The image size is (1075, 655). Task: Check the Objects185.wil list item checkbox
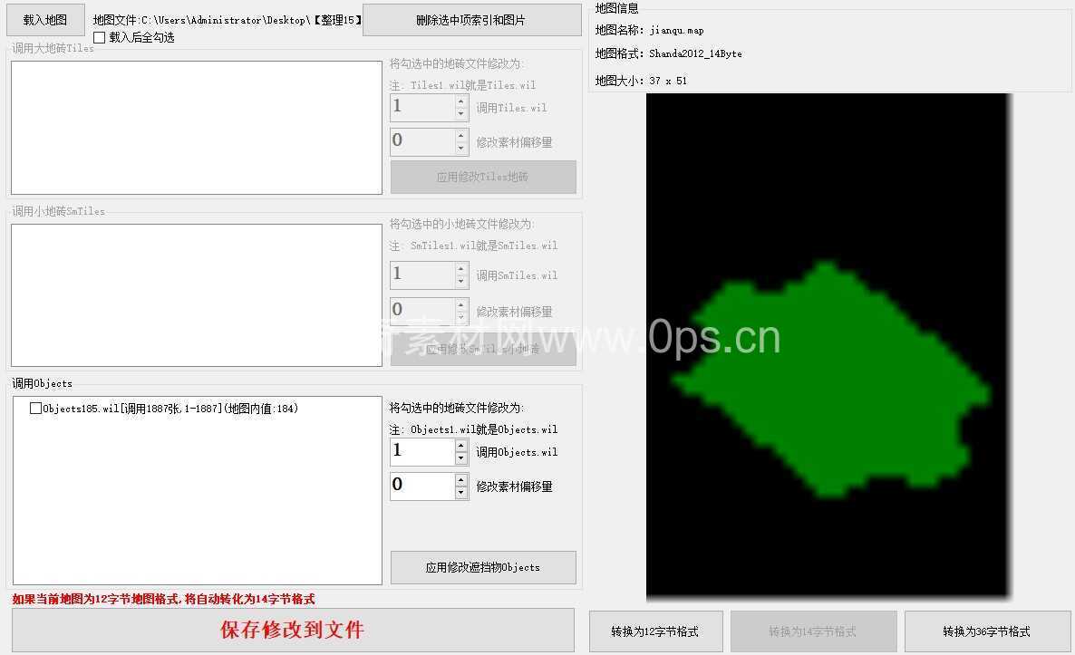(36, 409)
